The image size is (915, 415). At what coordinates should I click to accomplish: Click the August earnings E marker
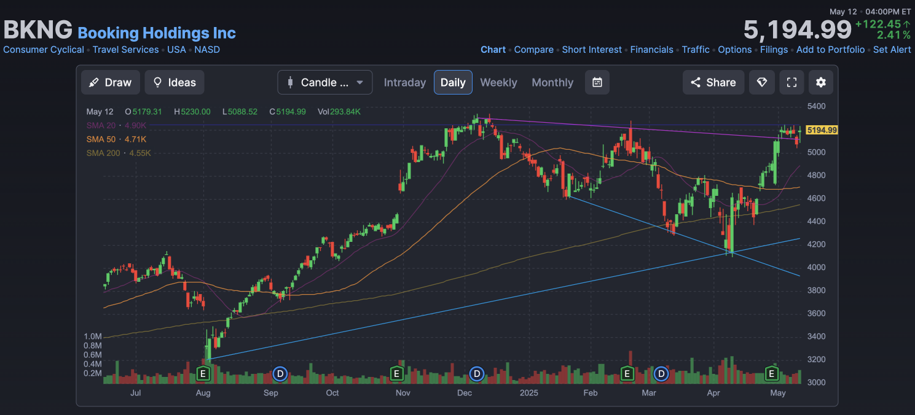[203, 373]
